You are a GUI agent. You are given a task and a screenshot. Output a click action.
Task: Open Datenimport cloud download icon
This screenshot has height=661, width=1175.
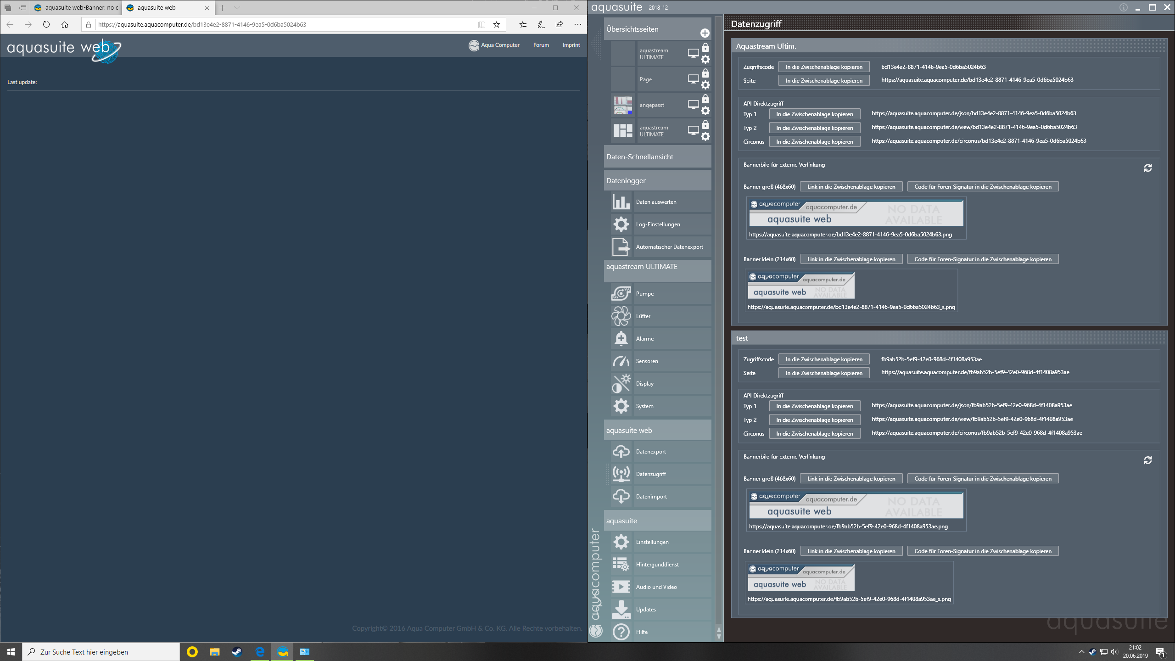(x=621, y=496)
